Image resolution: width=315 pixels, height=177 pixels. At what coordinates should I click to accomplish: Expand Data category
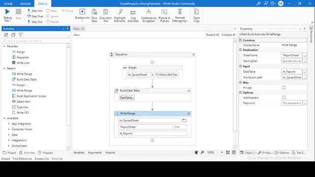[x=9, y=135]
